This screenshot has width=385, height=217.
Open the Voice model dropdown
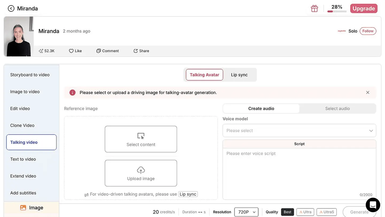299,130
